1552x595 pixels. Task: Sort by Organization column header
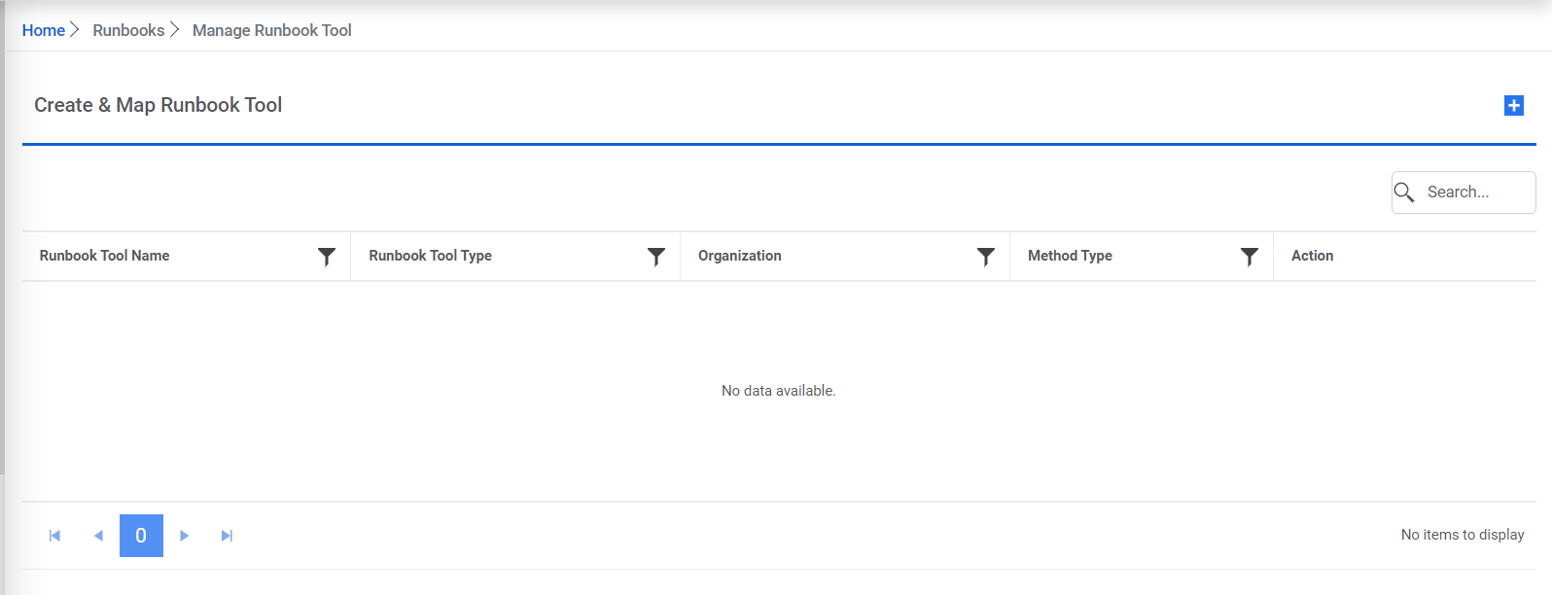coord(740,256)
